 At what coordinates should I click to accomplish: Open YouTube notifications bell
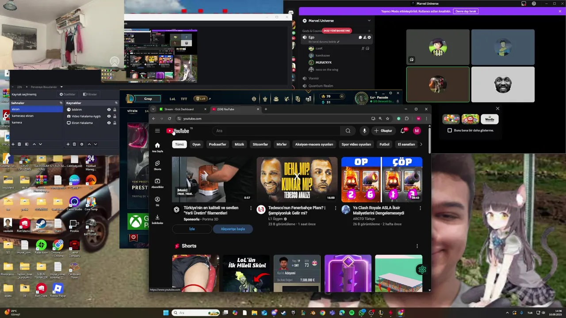[403, 131]
